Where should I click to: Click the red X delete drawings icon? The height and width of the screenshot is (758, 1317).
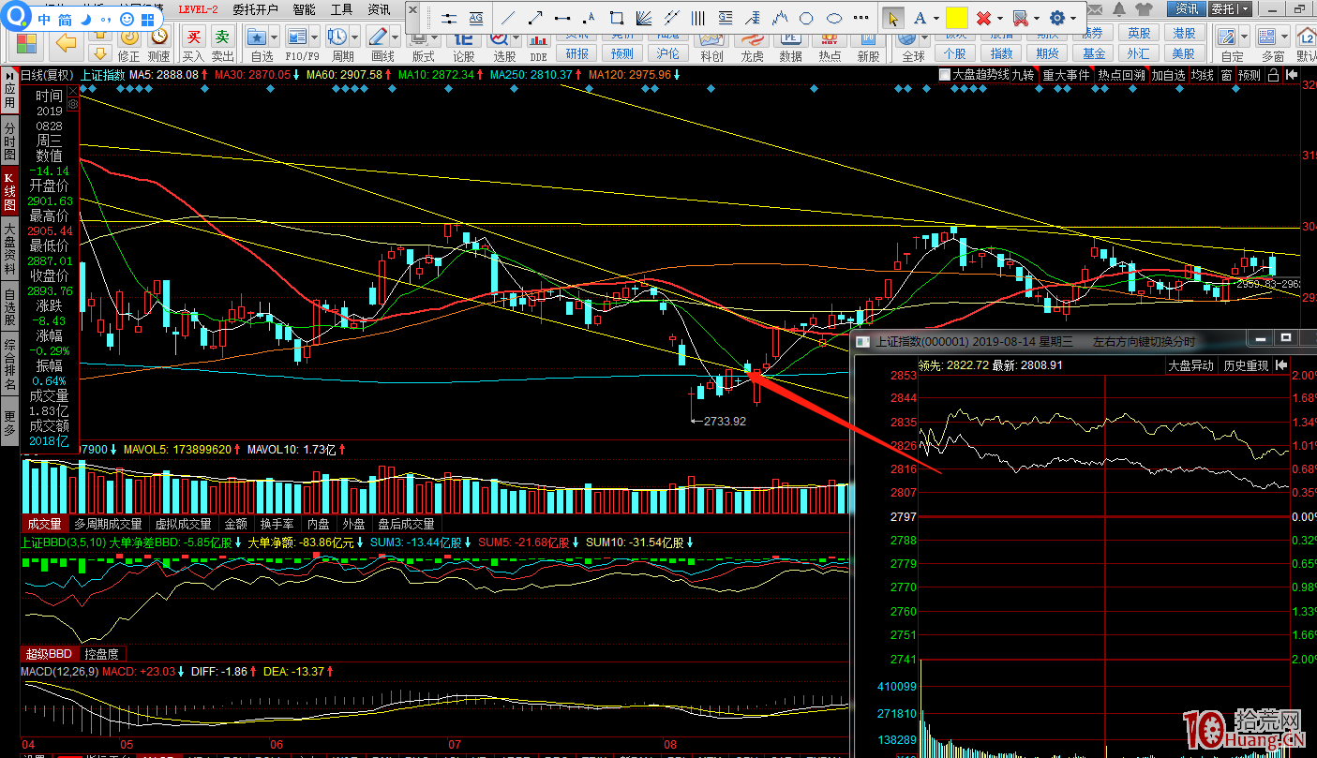(x=983, y=18)
